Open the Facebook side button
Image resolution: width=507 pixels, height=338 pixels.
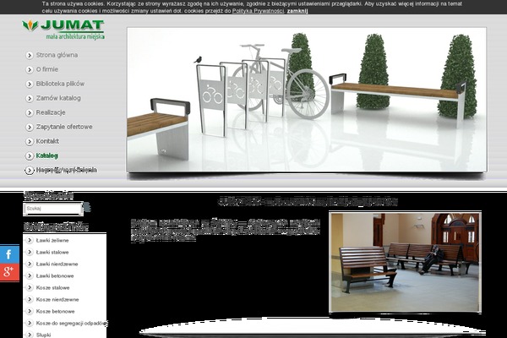9,253
